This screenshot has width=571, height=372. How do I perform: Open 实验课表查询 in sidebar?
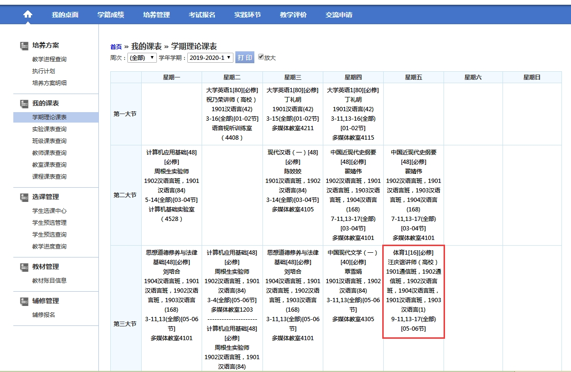point(49,129)
